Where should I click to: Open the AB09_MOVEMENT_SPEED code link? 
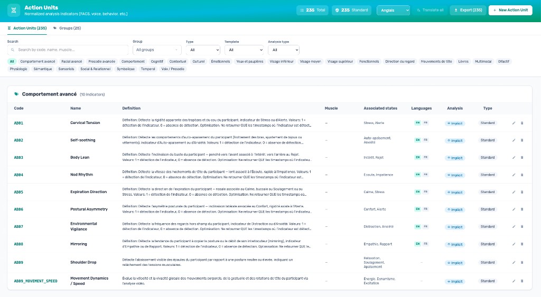[35, 281]
